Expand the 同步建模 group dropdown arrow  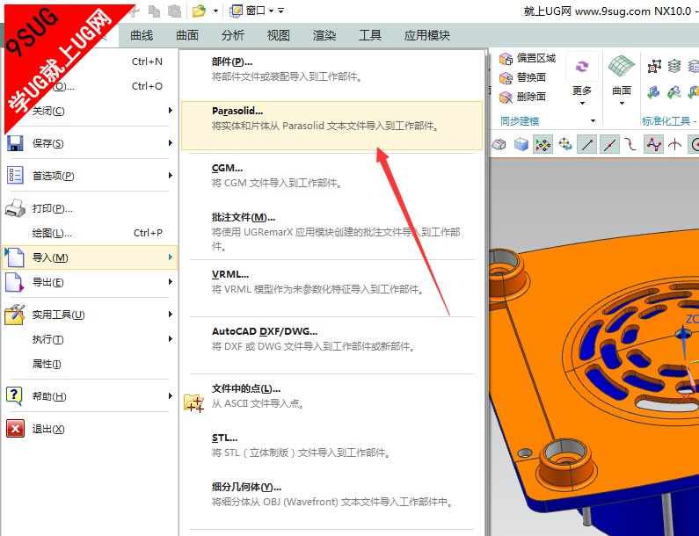[593, 120]
